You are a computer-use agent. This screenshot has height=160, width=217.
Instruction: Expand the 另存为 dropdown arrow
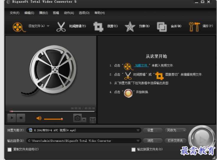pos(184,130)
